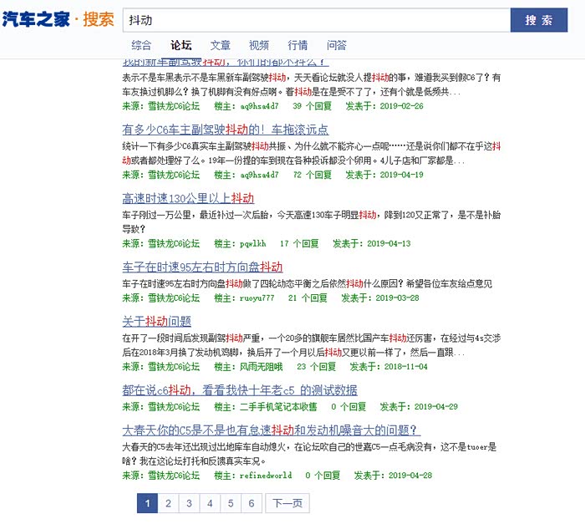Go to results page 1
The image size is (585, 524).
pyautogui.click(x=147, y=503)
